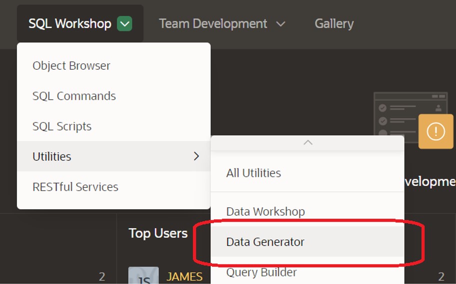The height and width of the screenshot is (284, 456).
Task: Click the green chevron beside SQL Workshop
Action: click(x=124, y=24)
